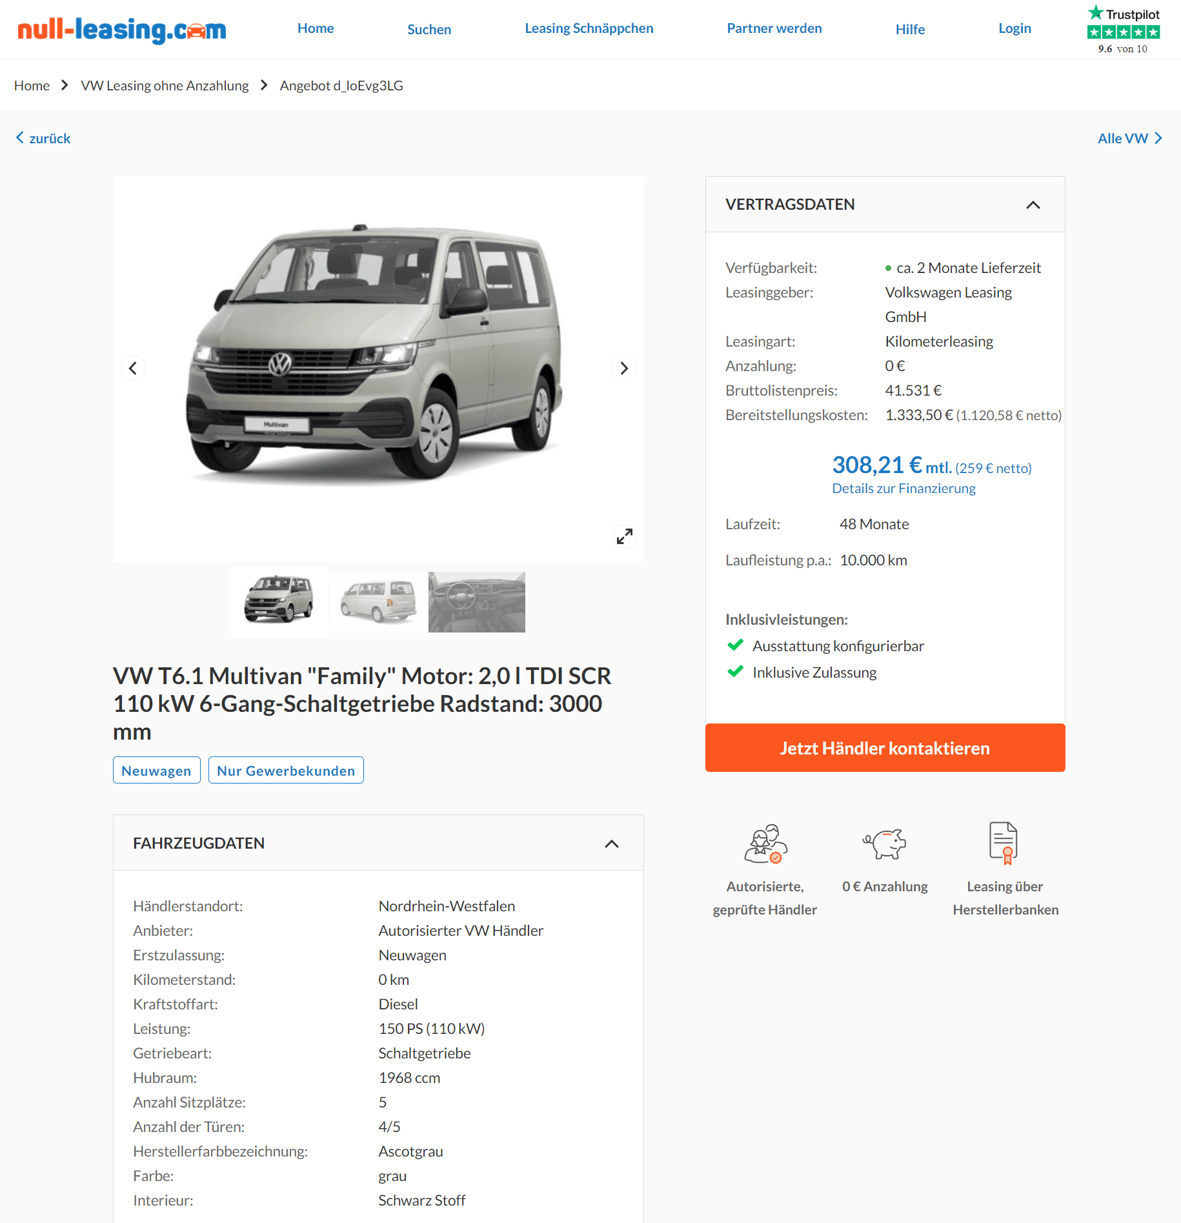The image size is (1181, 1223).
Task: Open Details zur Finanzierung link
Action: point(903,488)
